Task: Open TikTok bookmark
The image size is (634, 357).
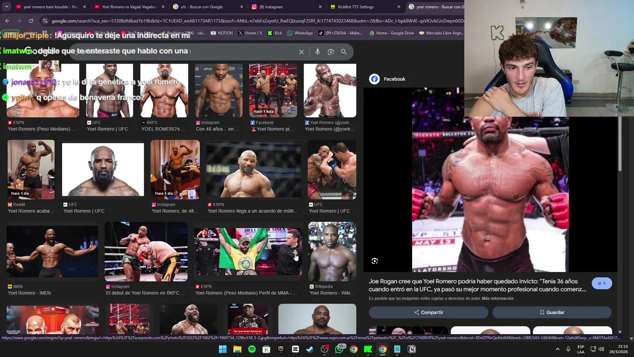Action: 341,33
